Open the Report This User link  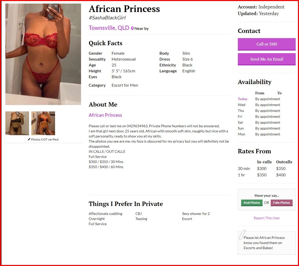tap(267, 218)
